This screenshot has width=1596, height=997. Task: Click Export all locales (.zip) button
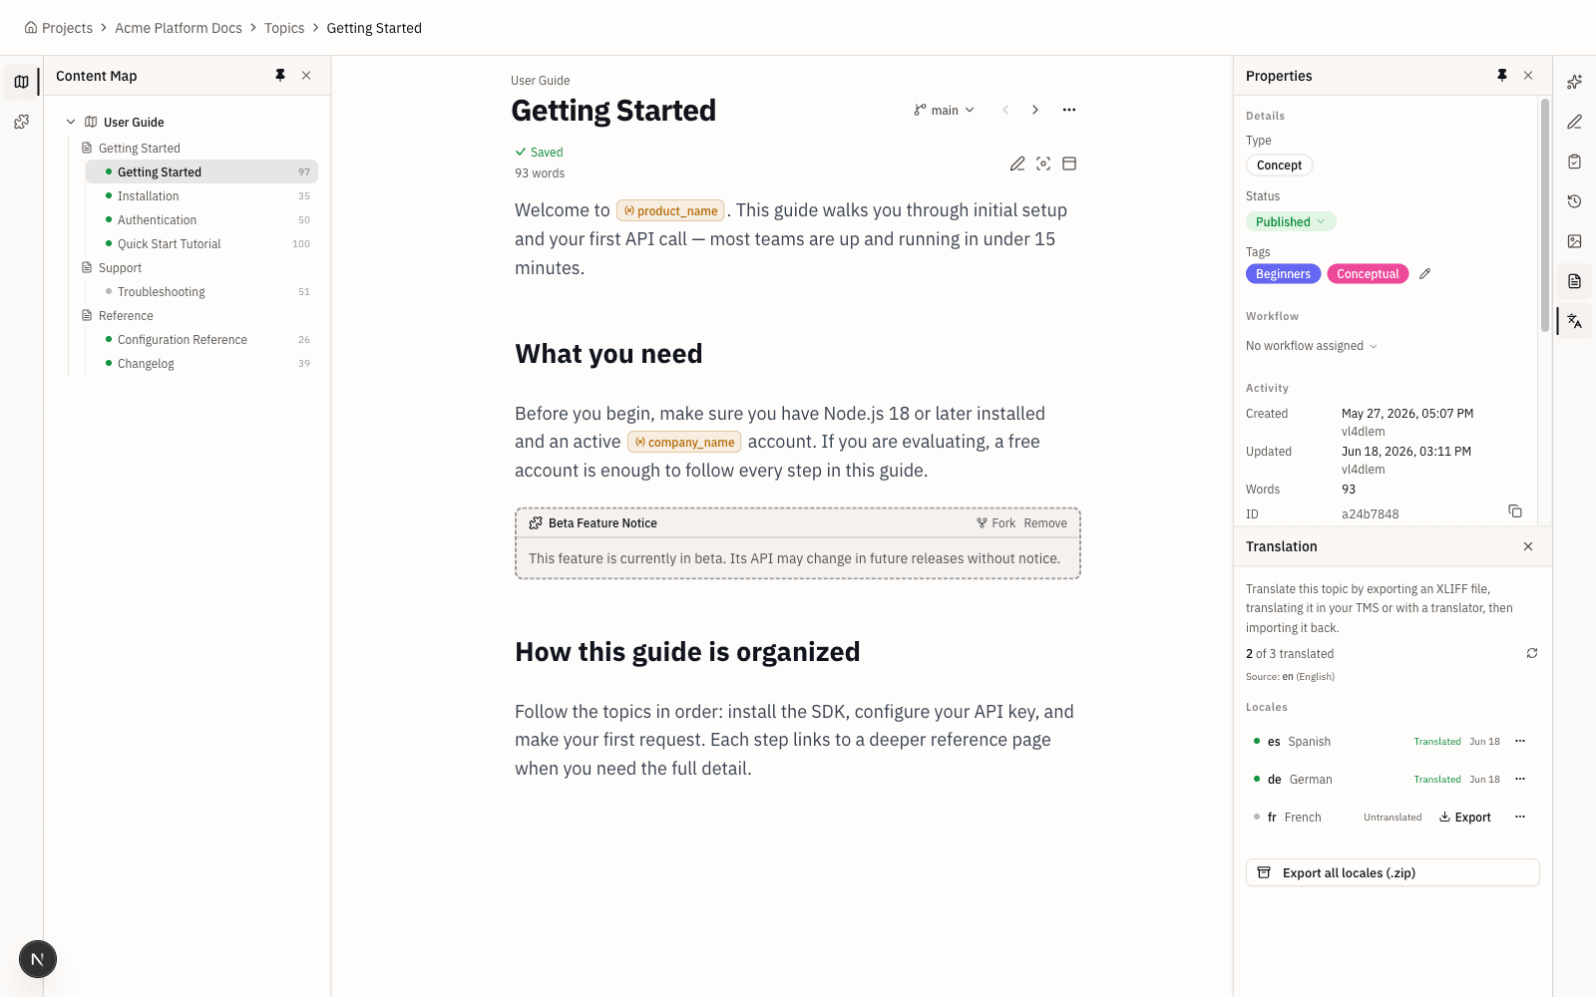point(1393,872)
